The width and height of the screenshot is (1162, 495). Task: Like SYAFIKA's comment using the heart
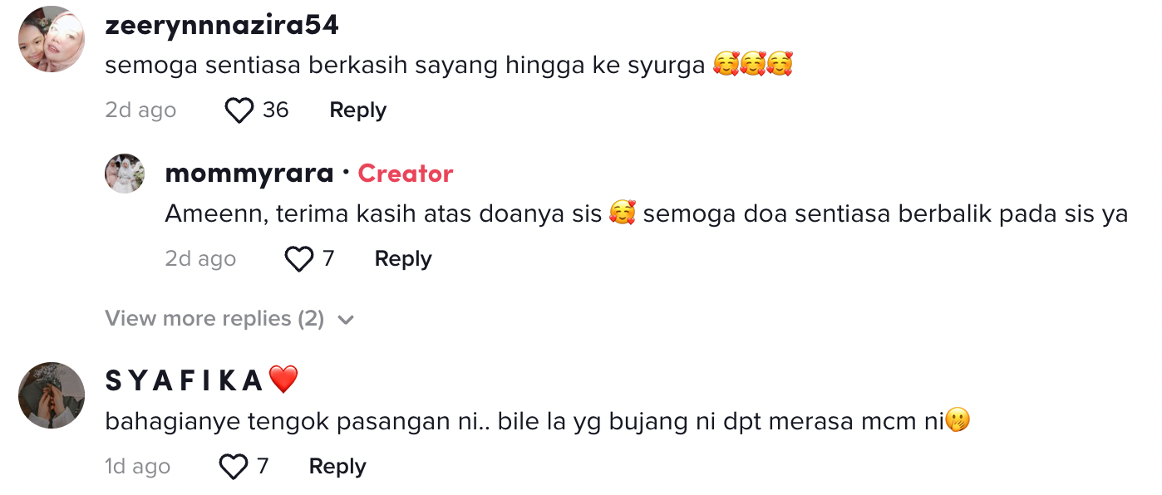point(234,467)
